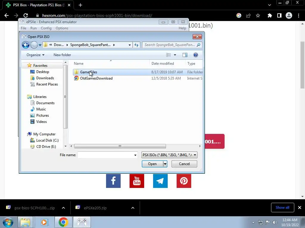Image resolution: width=305 pixels, height=228 pixels.
Task: Open ePSXe gamepad icon in taskbar
Action: (82, 222)
